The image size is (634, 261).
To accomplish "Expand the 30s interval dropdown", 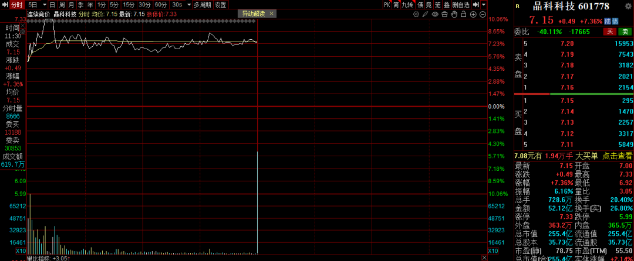I will pos(189,5).
